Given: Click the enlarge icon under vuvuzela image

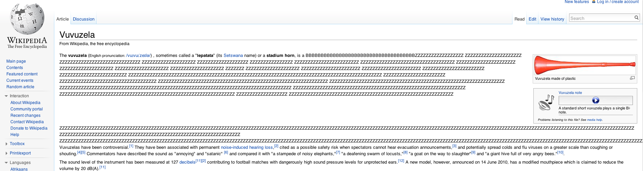Looking at the screenshot, I should point(632,78).
